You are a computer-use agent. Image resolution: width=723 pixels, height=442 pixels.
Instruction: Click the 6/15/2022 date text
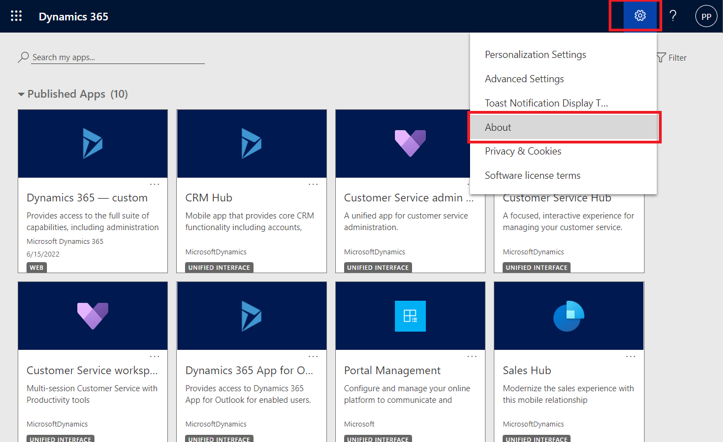point(43,254)
